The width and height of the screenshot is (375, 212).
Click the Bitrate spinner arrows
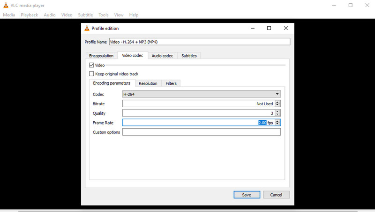pos(277,104)
